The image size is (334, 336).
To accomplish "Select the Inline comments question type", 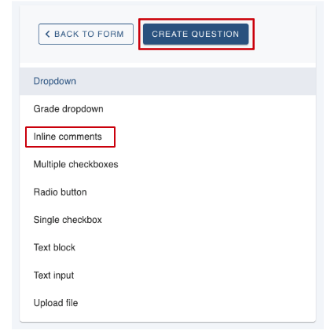I will click(167, 137).
